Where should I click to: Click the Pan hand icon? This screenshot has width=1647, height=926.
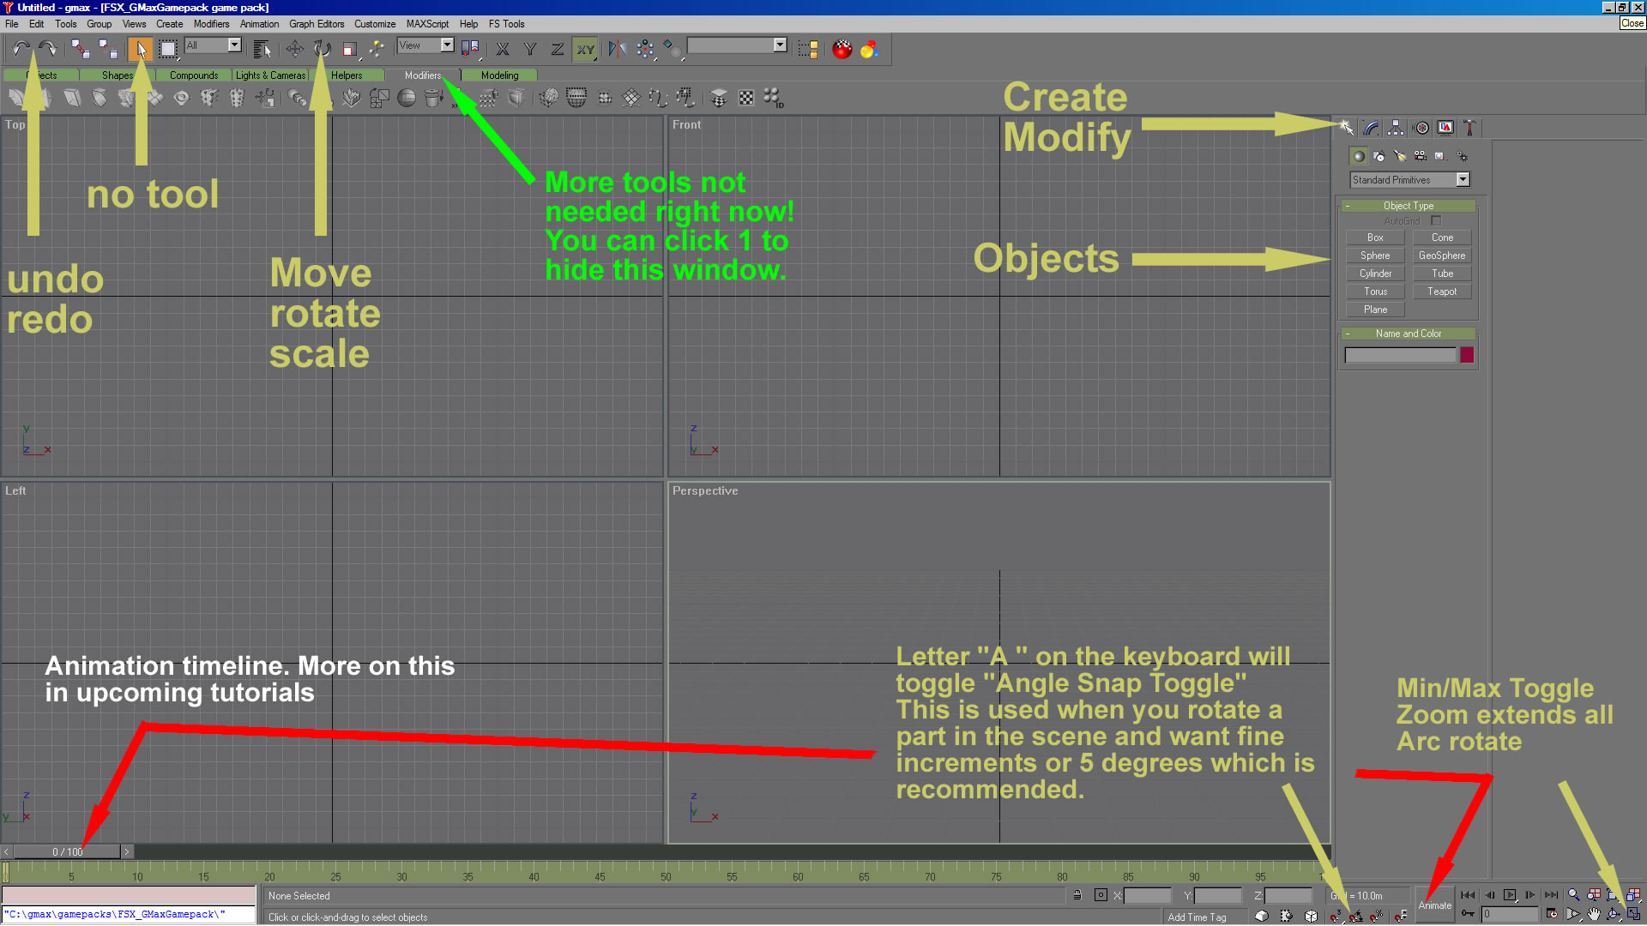coord(1593,915)
